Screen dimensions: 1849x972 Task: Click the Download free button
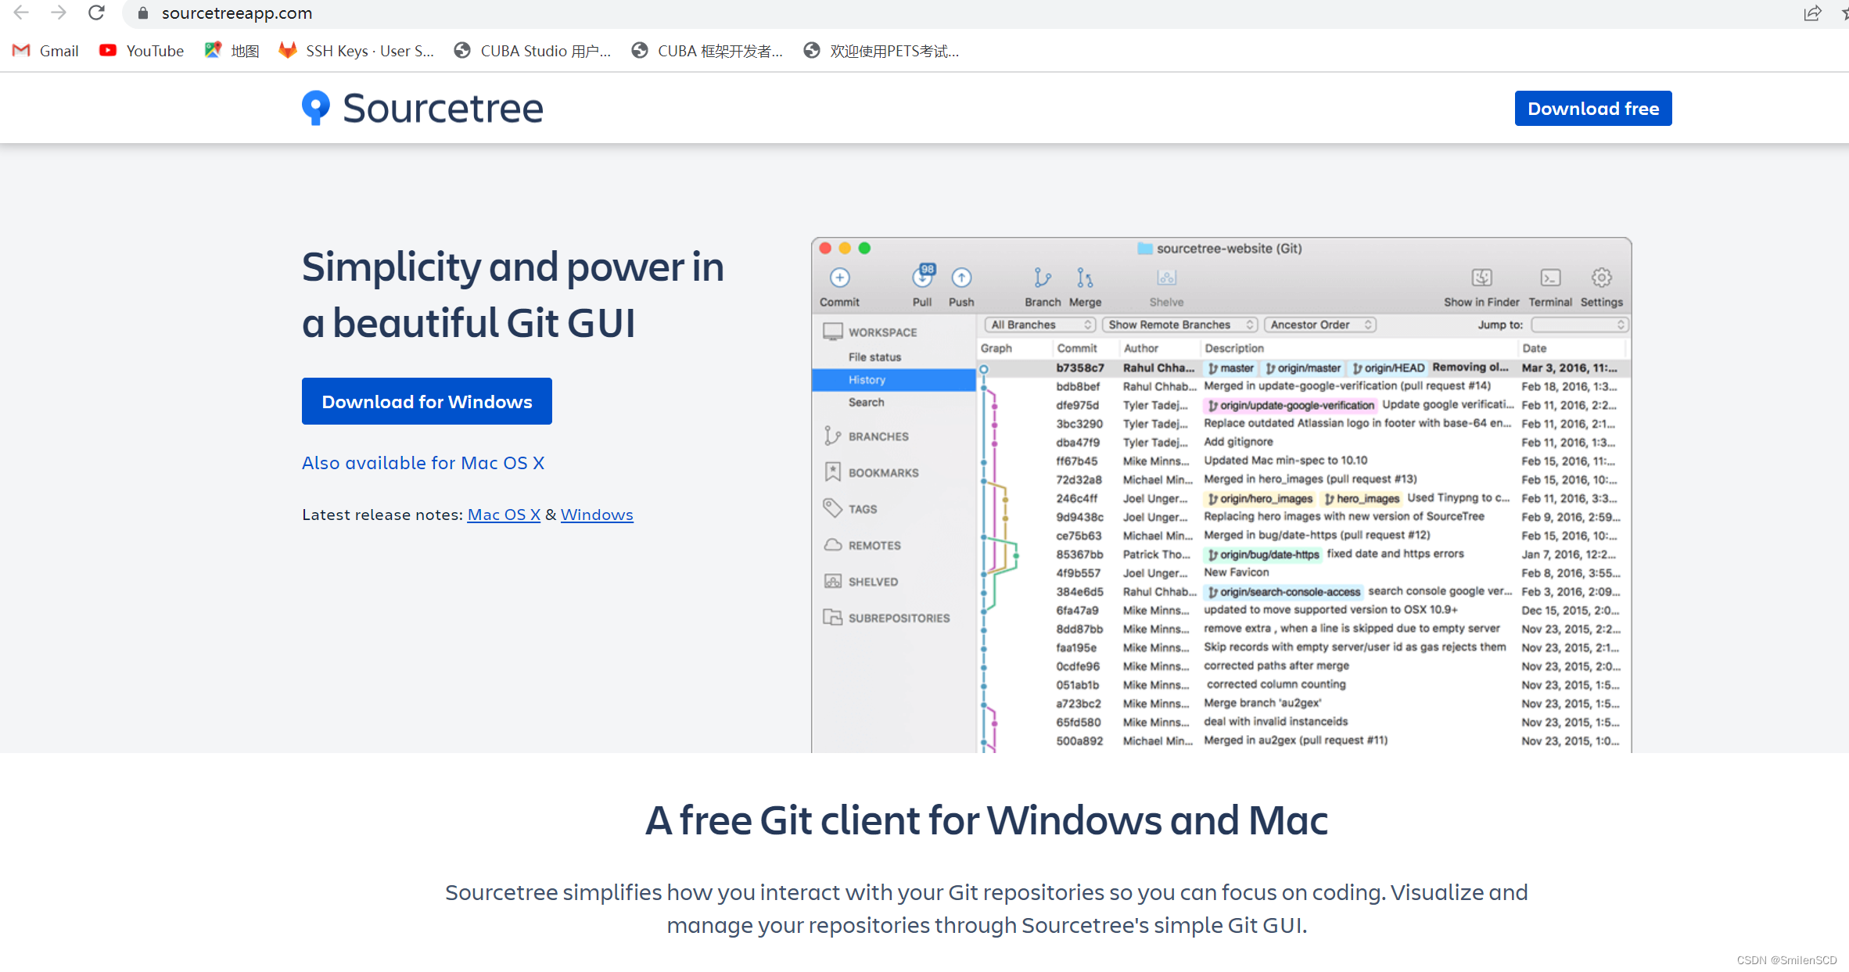pyautogui.click(x=1593, y=108)
